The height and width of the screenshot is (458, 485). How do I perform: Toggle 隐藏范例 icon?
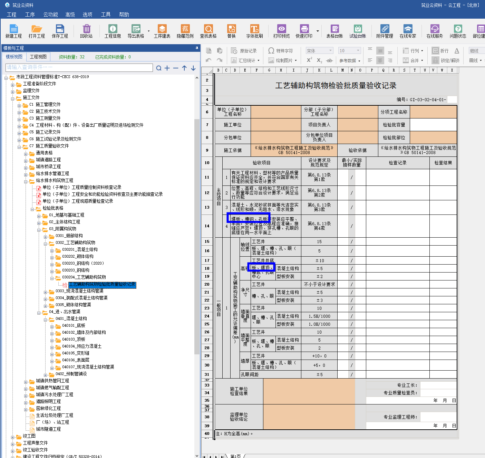click(x=185, y=31)
